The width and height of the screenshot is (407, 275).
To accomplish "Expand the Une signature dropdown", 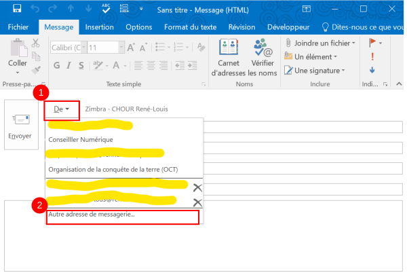I will (319, 70).
